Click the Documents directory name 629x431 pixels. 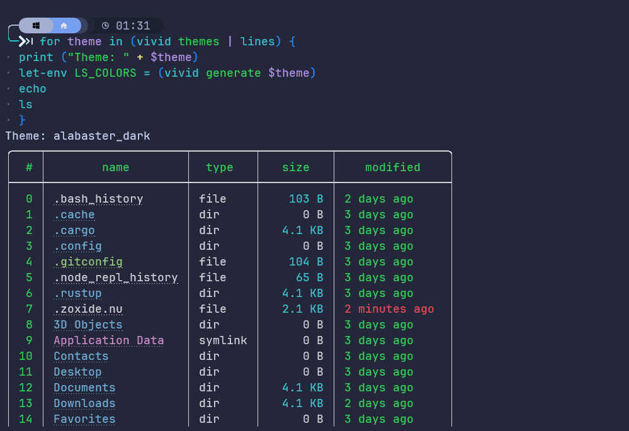tap(84, 388)
